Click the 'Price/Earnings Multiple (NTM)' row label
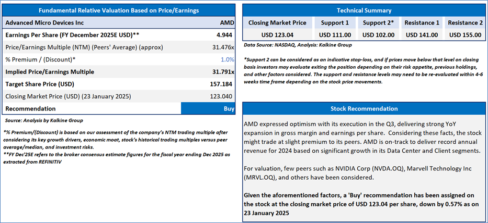 (84, 47)
